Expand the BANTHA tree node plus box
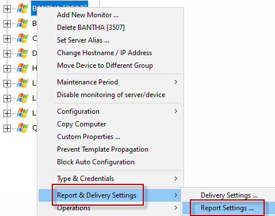 click(x=7, y=9)
